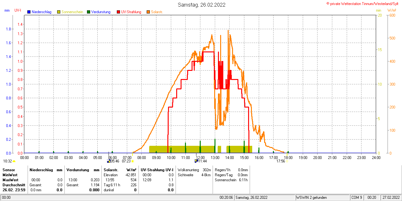
Task: Click the green Verdunstung legend swatch
Action: pos(89,12)
